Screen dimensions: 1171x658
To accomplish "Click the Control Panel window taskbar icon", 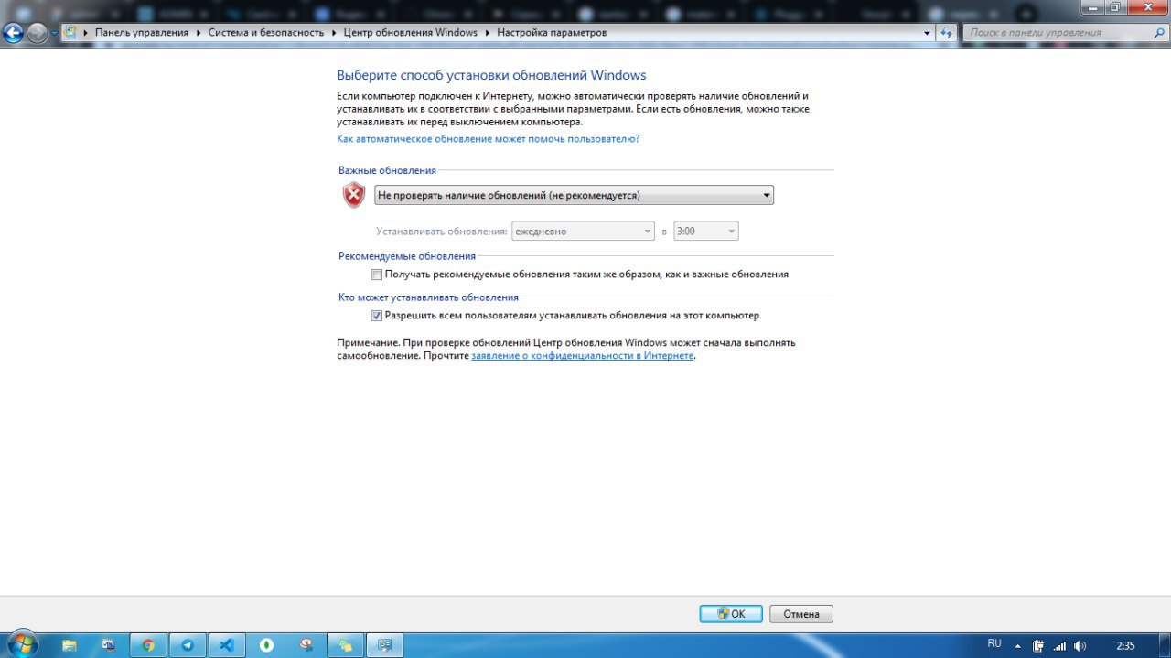I will coord(385,645).
